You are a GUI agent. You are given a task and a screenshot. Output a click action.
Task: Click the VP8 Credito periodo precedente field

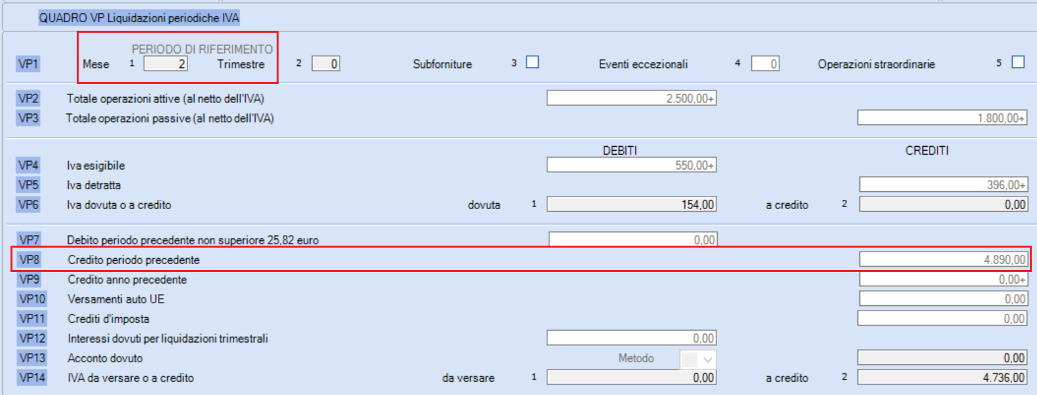point(943,259)
